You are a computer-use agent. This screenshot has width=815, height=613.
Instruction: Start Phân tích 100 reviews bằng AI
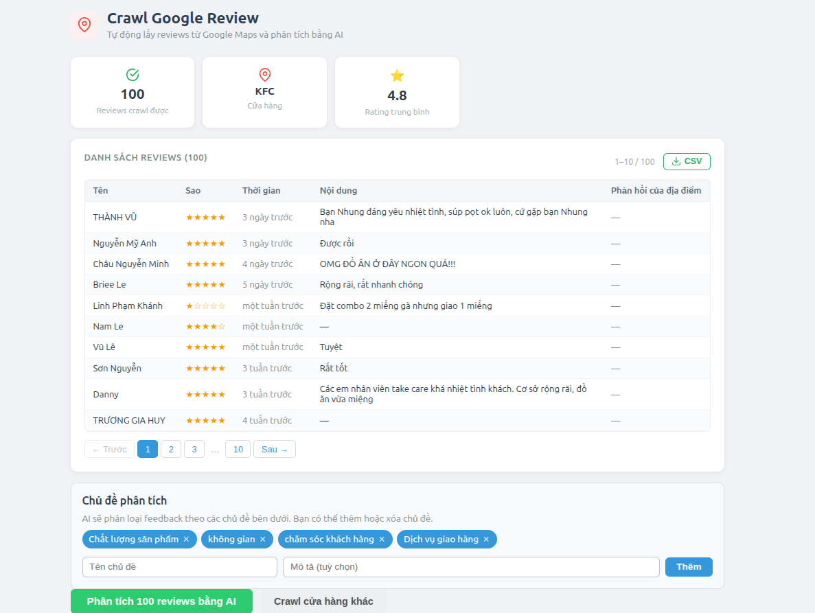[x=161, y=601]
